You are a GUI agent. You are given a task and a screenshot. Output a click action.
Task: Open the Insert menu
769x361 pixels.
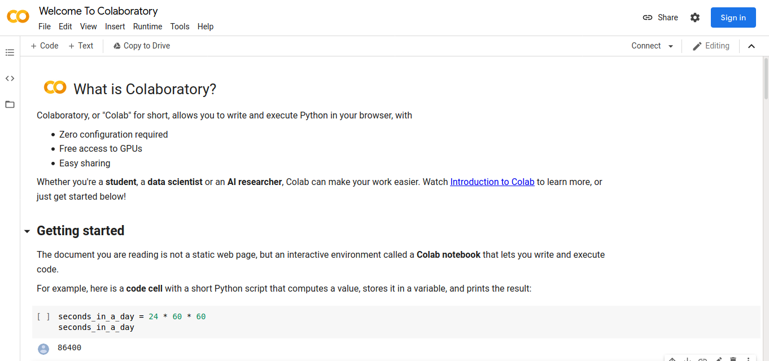click(x=115, y=27)
